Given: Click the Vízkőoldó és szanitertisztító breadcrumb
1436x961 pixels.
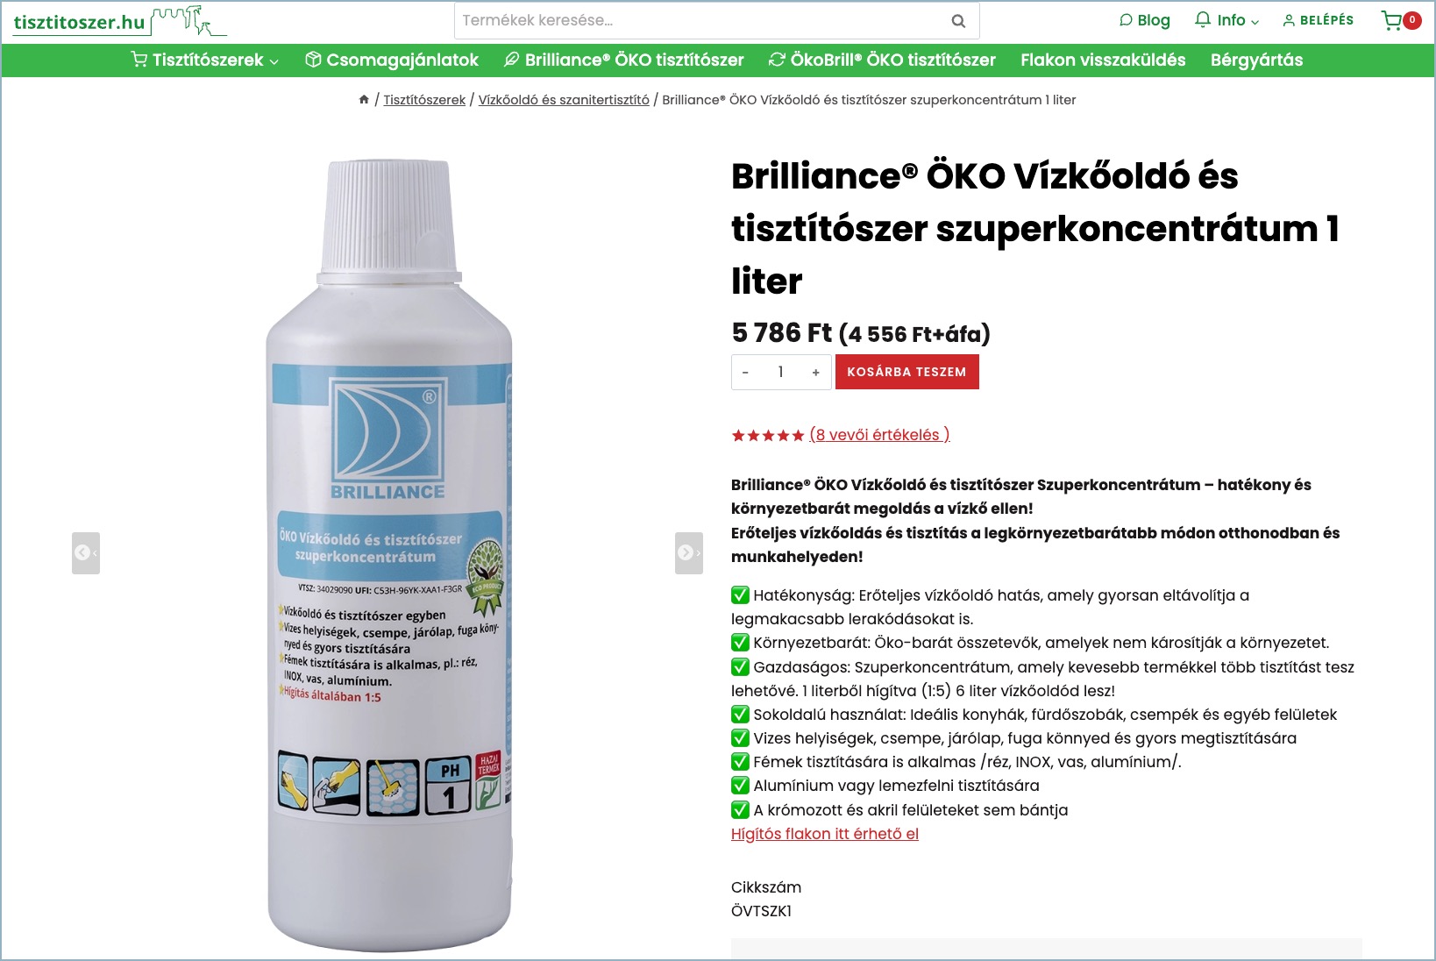Looking at the screenshot, I should coord(564,100).
